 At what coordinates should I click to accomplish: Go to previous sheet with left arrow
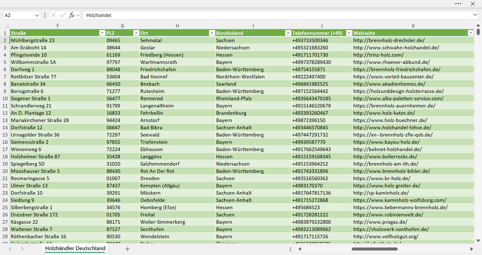[x=10, y=249]
